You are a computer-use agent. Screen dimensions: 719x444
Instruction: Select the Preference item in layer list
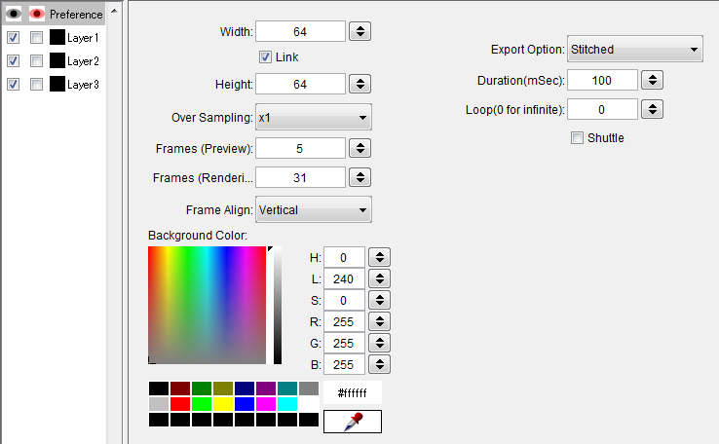76,15
